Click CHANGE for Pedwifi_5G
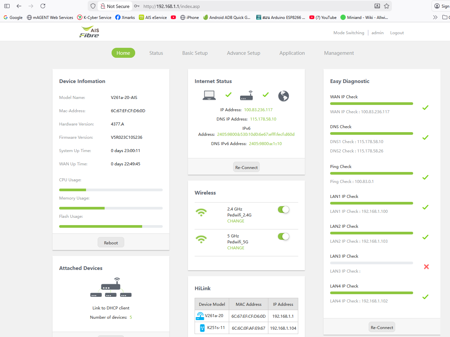 coord(236,248)
